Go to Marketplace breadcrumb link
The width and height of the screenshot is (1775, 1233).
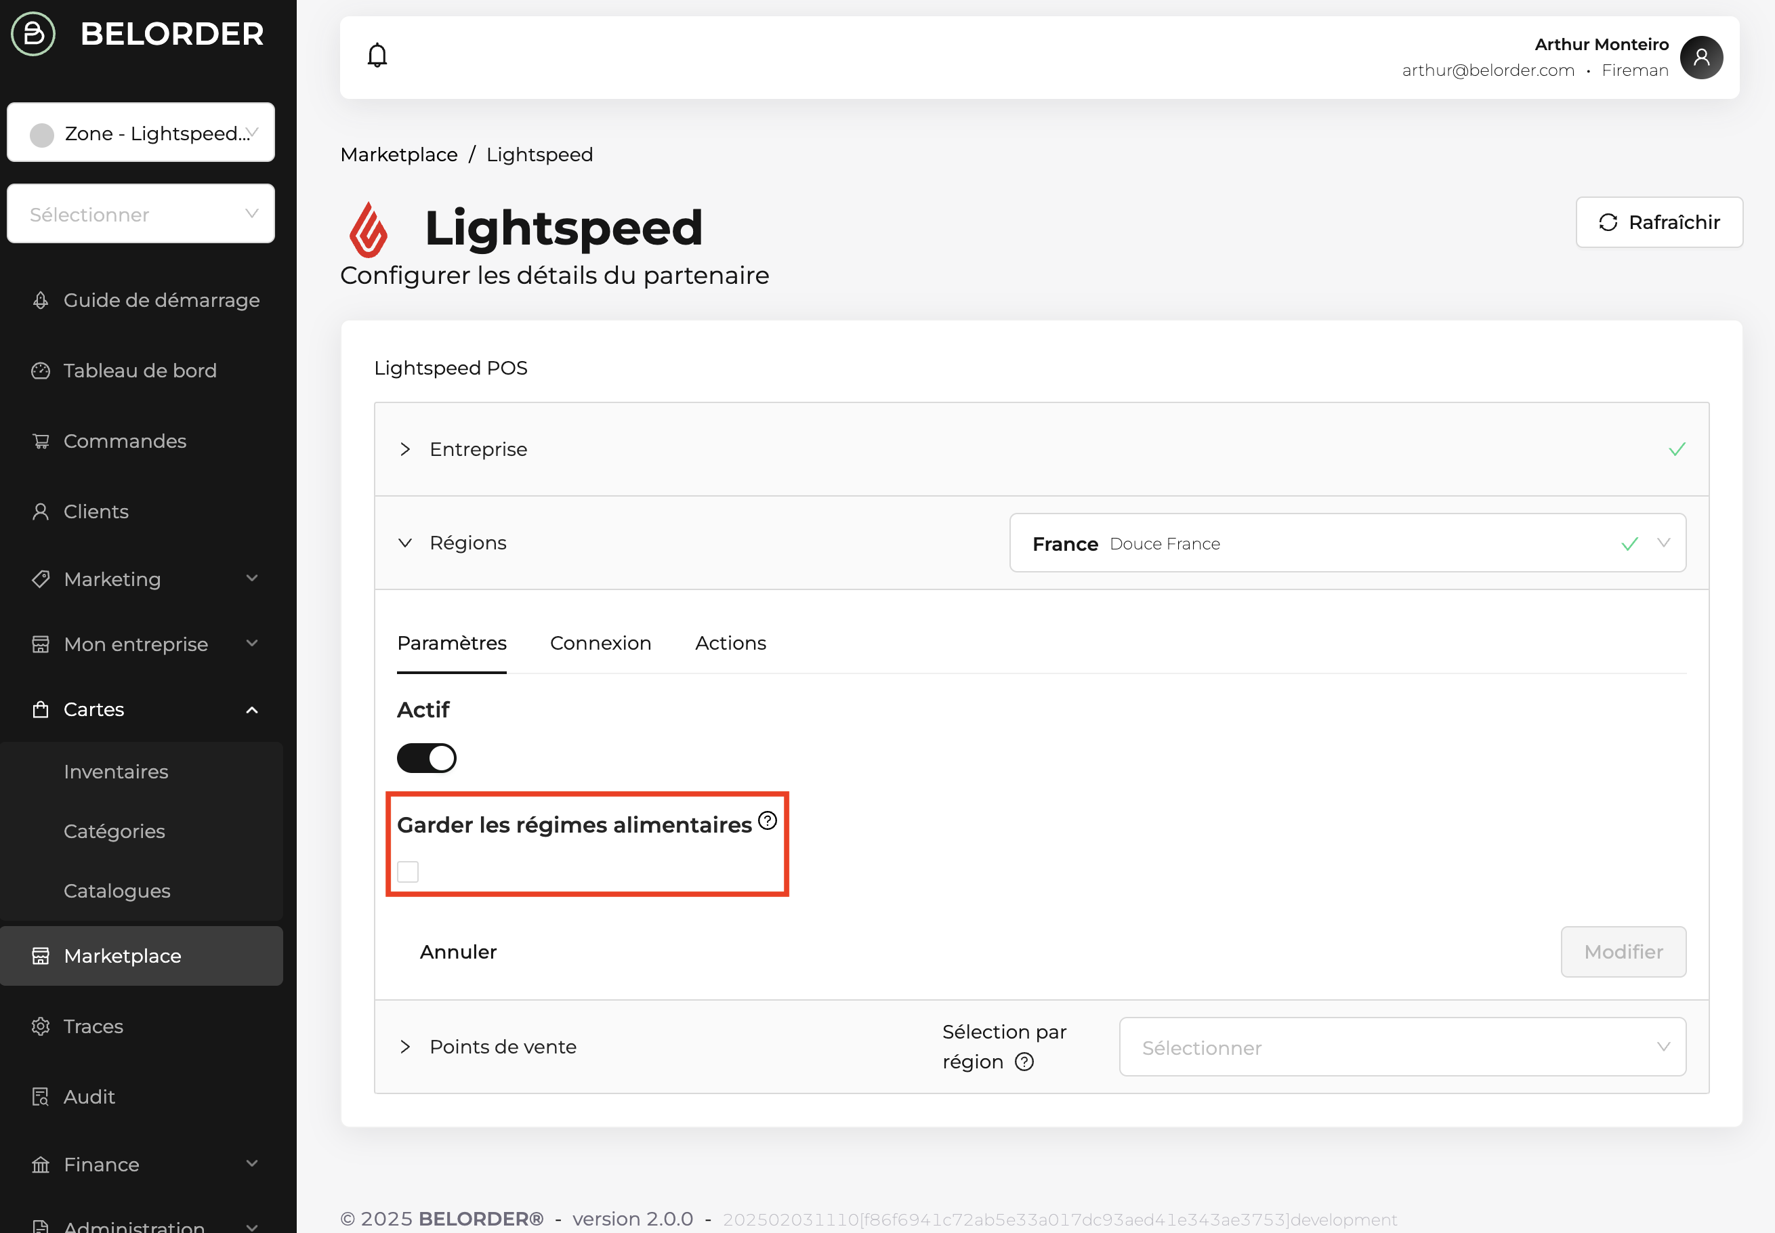tap(398, 154)
